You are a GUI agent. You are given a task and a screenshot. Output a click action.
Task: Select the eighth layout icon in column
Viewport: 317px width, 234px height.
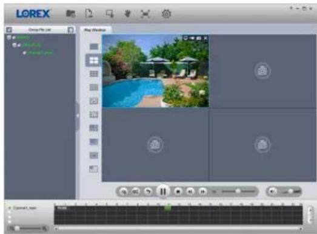coord(93,142)
